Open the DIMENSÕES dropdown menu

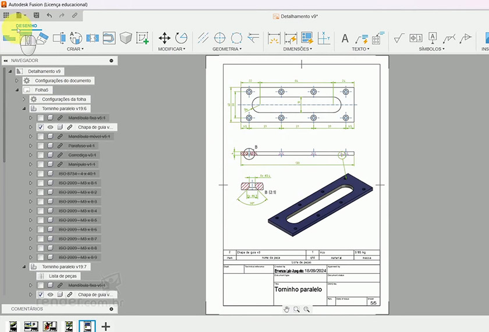[298, 50]
